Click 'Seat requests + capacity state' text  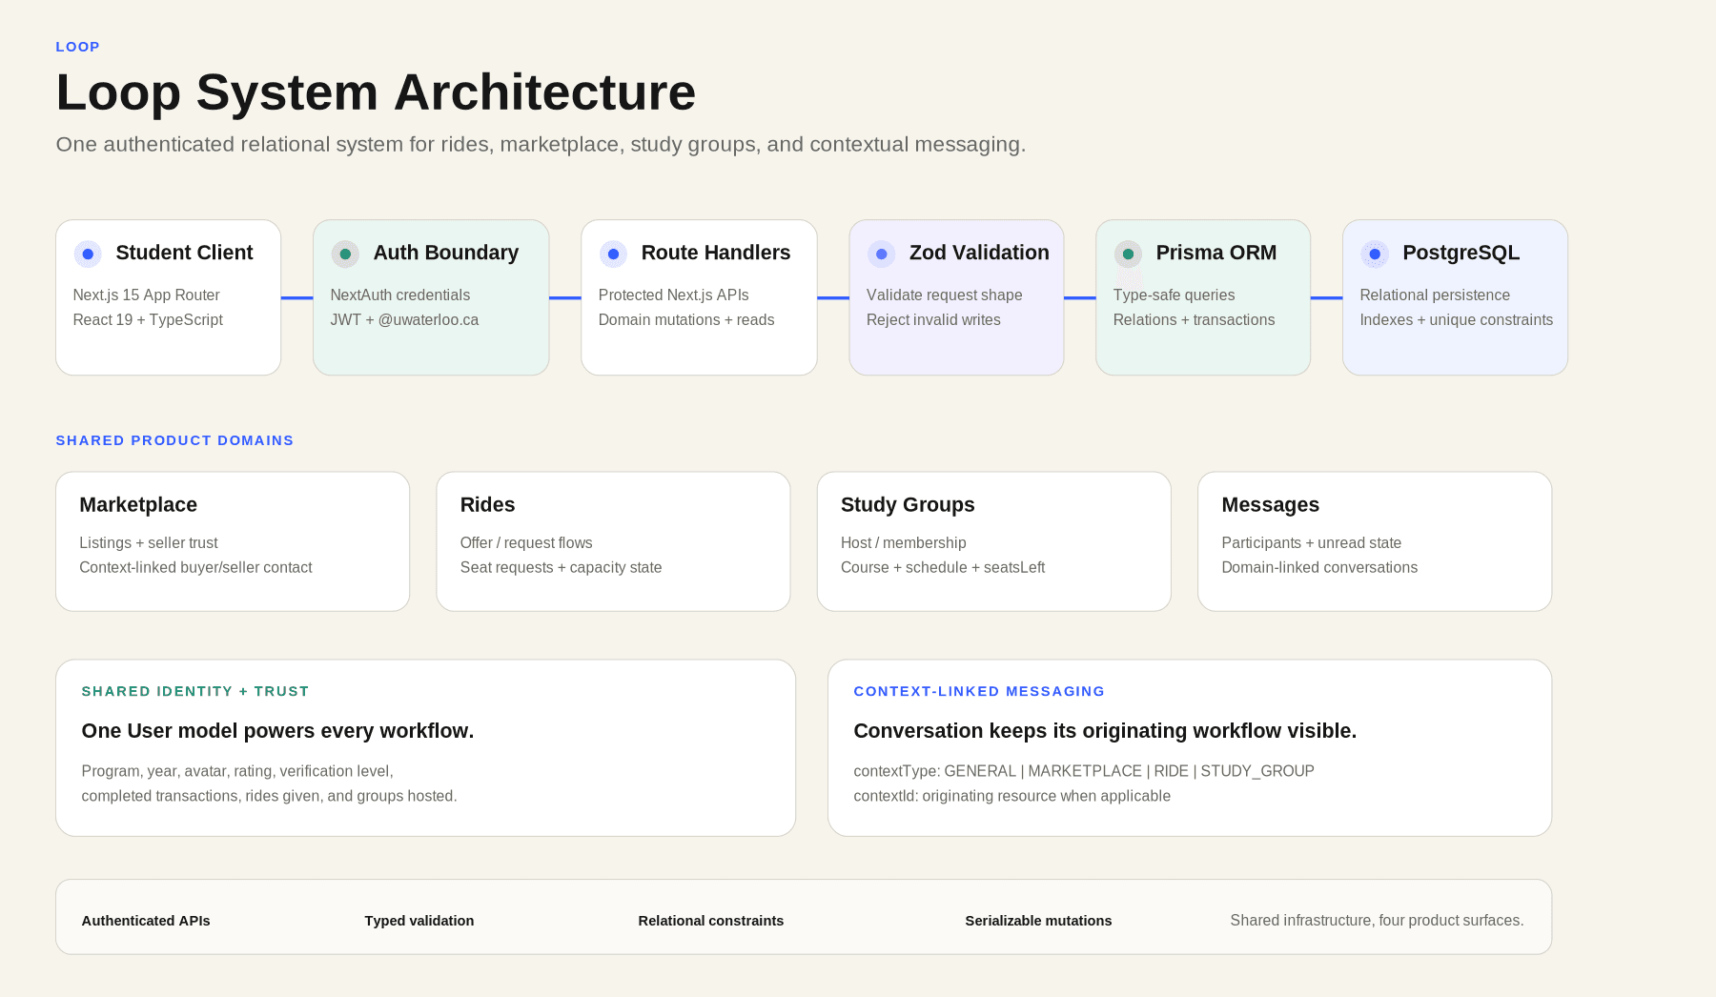[561, 568]
